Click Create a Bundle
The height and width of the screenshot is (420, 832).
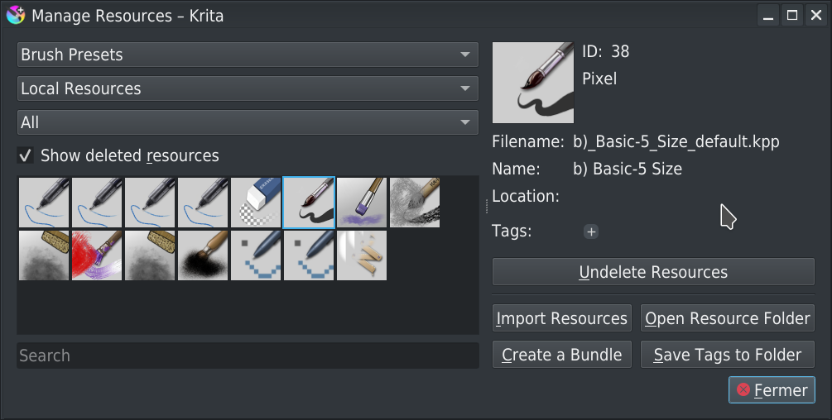(x=562, y=355)
